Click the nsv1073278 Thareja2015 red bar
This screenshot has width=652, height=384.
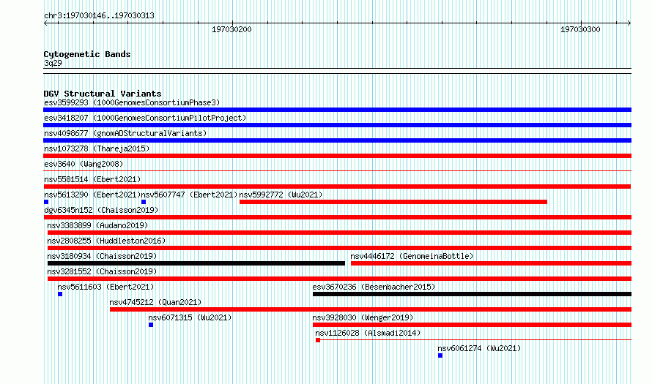pos(337,156)
